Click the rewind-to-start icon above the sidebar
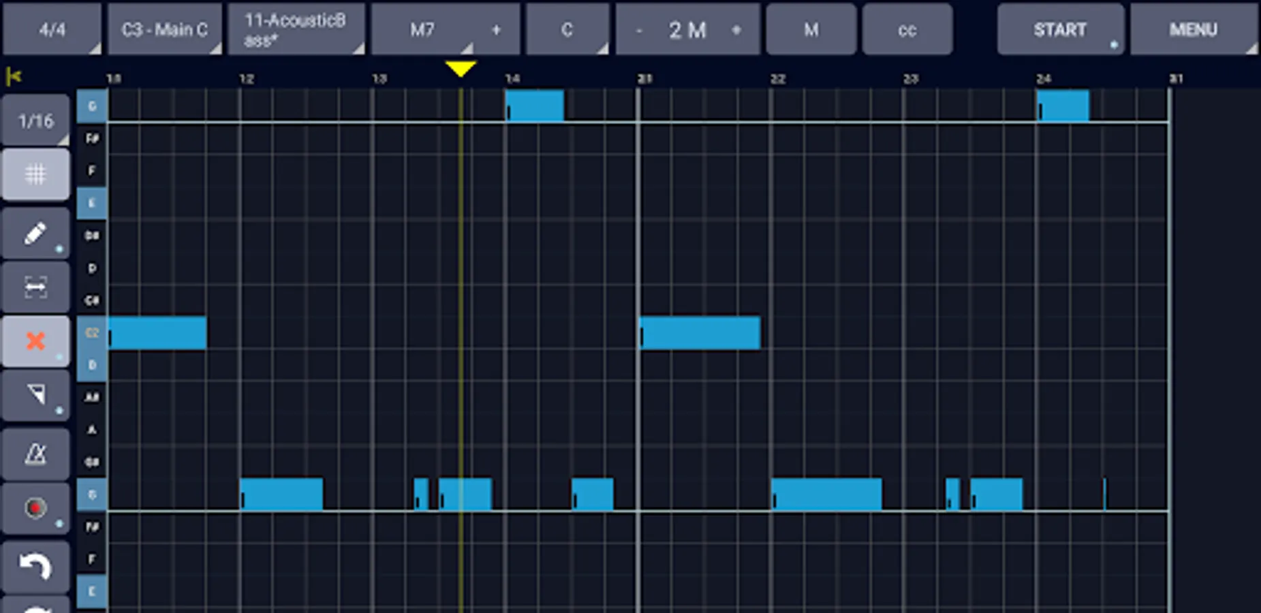The image size is (1261, 613). pos(14,76)
